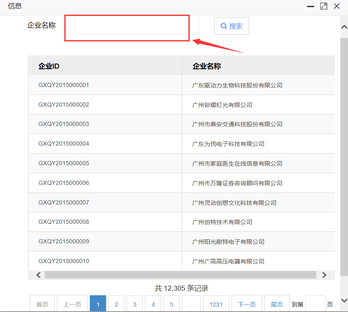Go to the 首页 first page
This screenshot has height=312, width=348.
point(42,304)
